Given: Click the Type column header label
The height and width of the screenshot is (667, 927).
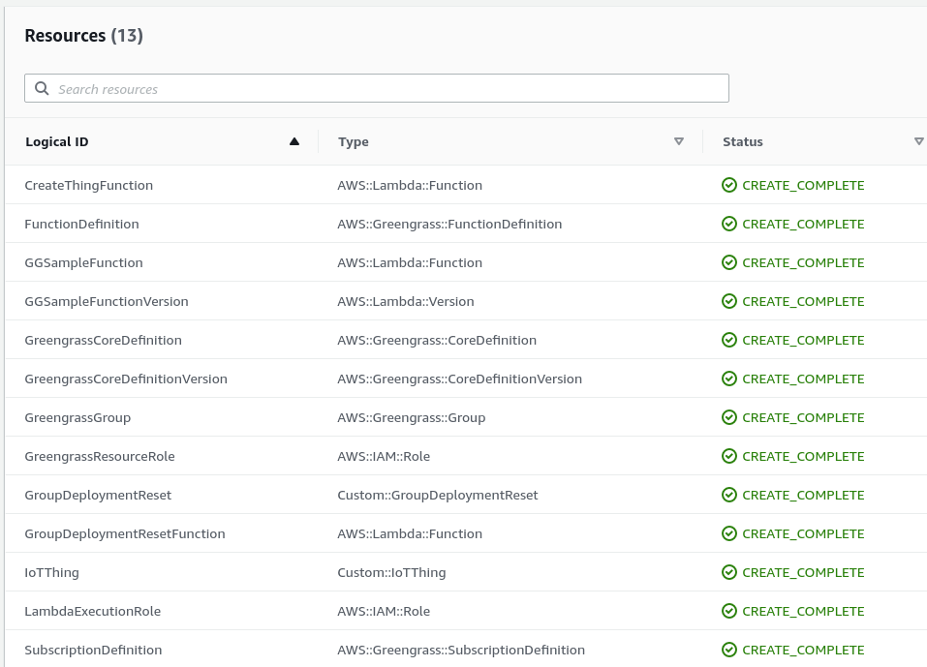Looking at the screenshot, I should [x=354, y=141].
